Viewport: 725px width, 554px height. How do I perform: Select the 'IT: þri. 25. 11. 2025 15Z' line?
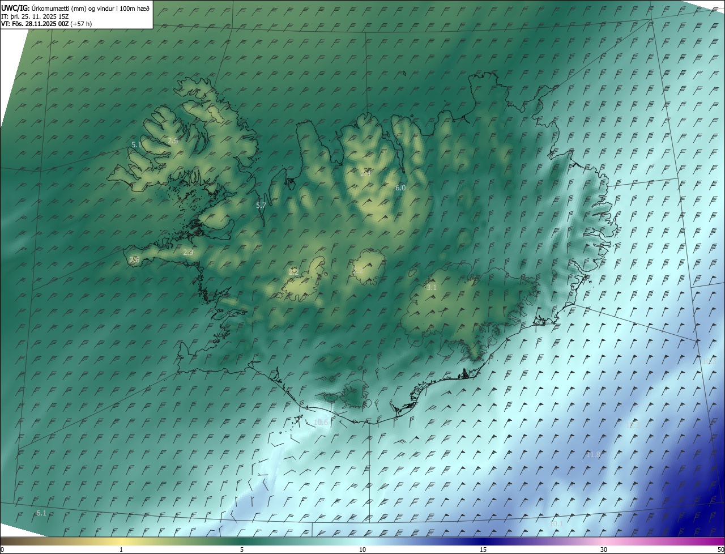click(x=35, y=16)
